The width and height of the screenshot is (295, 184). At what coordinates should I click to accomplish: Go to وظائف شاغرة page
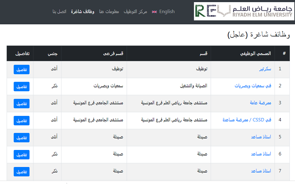[83, 11]
